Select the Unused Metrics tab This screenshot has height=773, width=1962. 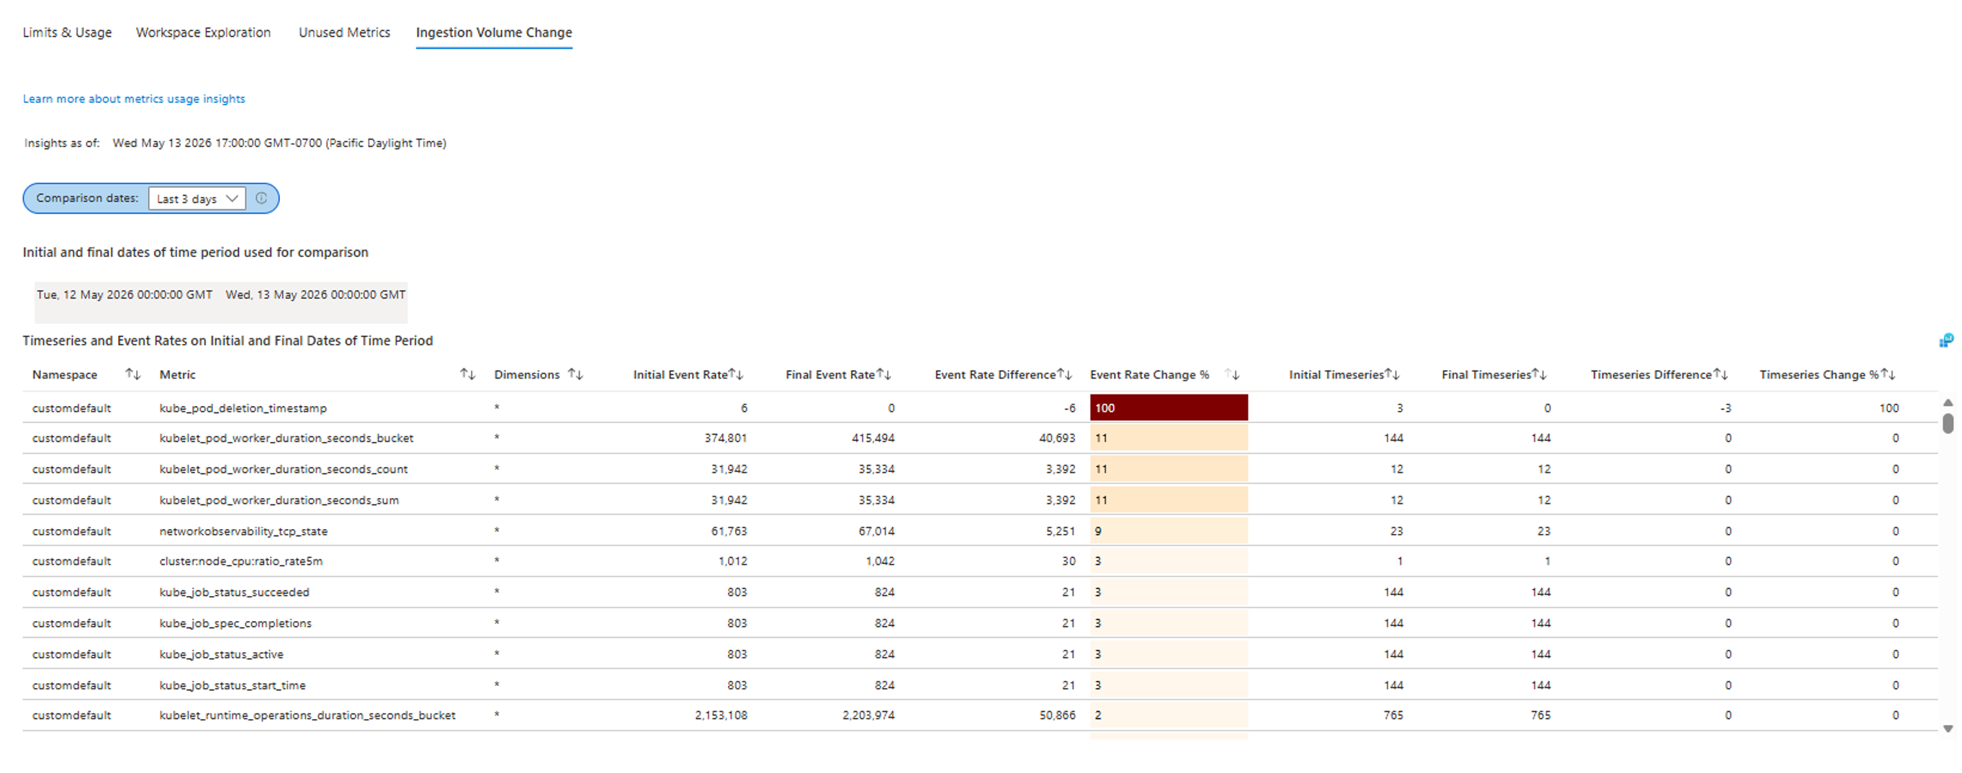click(x=344, y=32)
